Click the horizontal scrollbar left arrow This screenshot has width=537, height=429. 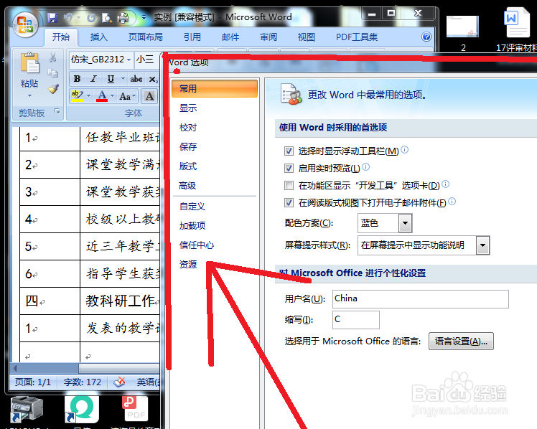point(15,369)
